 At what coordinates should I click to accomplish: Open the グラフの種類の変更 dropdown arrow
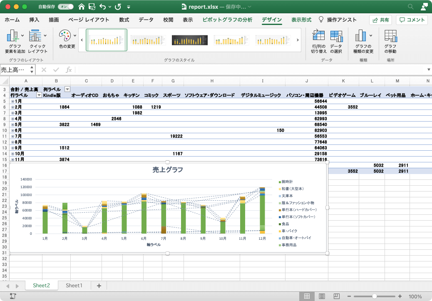(x=371, y=35)
